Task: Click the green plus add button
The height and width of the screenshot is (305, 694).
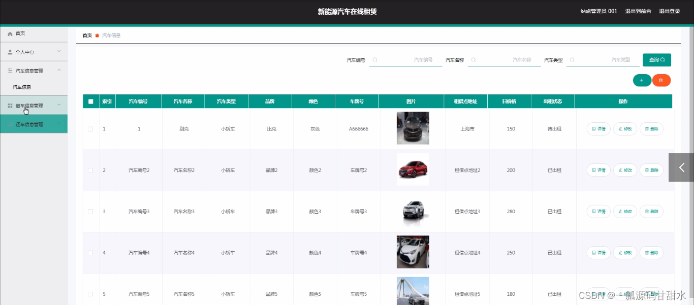Action: [642, 80]
